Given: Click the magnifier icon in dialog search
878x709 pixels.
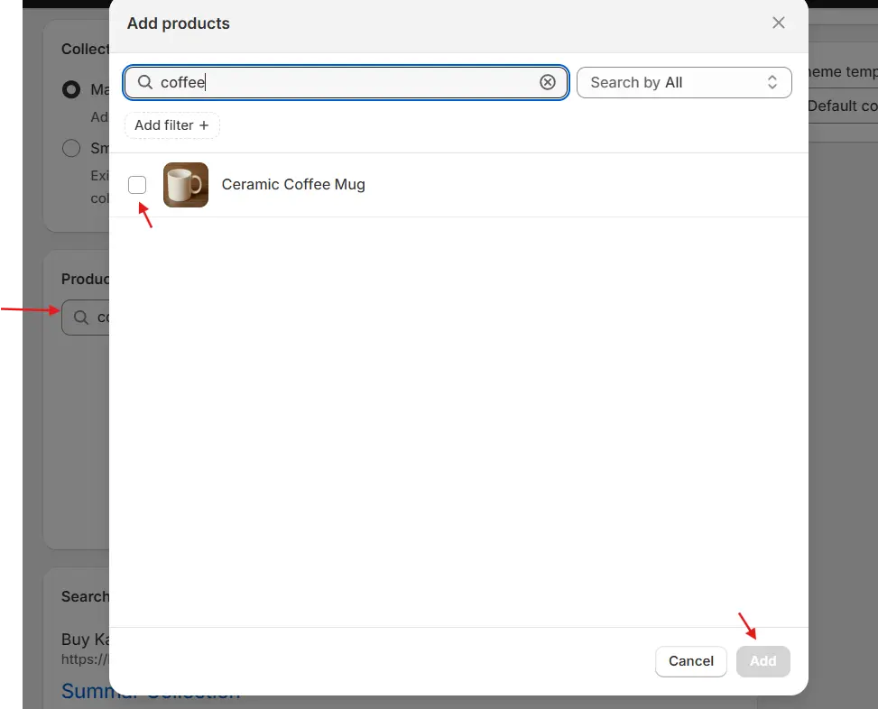Looking at the screenshot, I should point(145,82).
